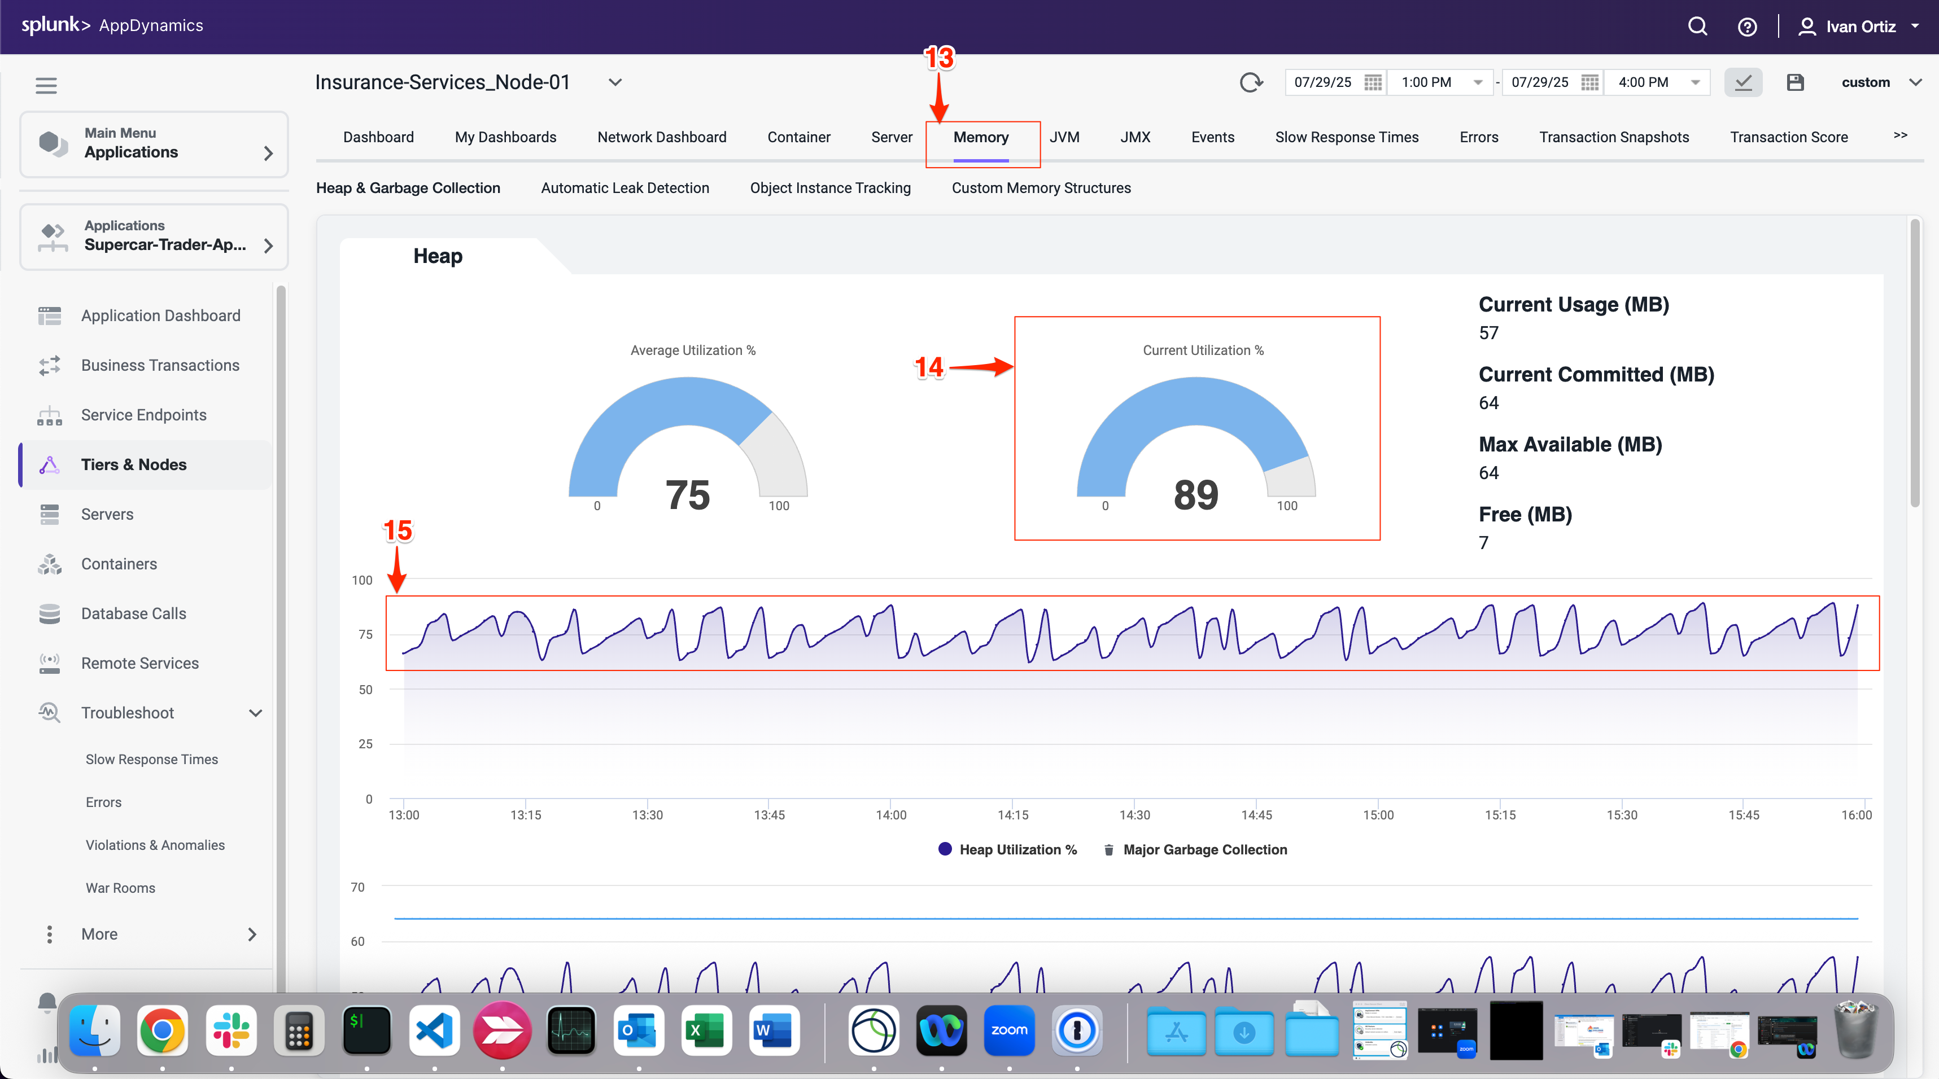Expand the node name dropdown for Insurance-Services_Node-01

pos(615,82)
